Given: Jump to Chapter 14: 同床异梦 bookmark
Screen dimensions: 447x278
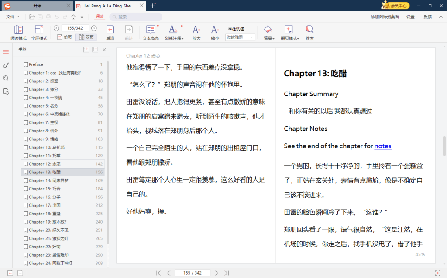Looking at the screenshot, I should 63,180.
